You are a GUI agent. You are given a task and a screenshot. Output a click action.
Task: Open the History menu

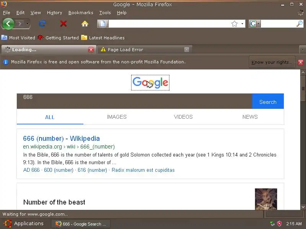pyautogui.click(x=54, y=13)
